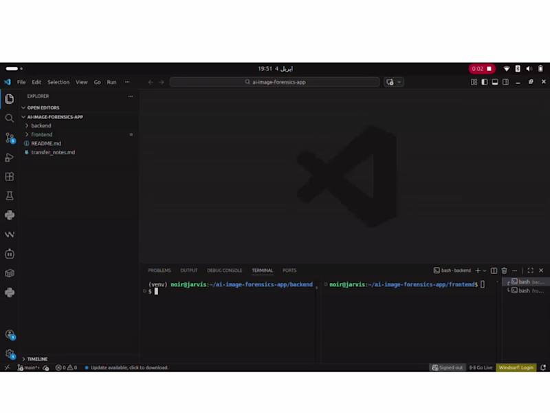Switch to the Ports tab
Image resolution: width=550 pixels, height=413 pixels.
(289, 271)
